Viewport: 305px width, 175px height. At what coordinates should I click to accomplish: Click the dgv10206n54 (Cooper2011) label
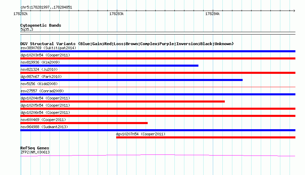(45, 112)
